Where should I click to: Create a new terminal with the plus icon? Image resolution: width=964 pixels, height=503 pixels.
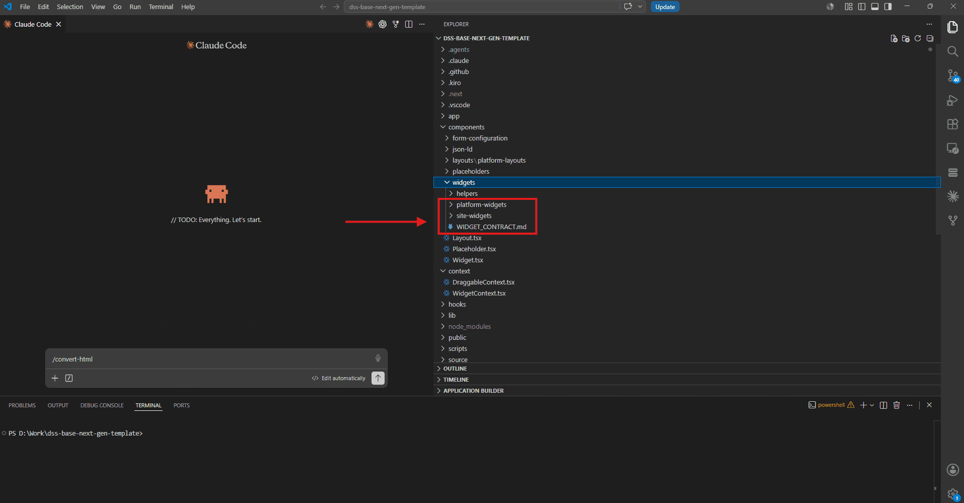tap(864, 405)
